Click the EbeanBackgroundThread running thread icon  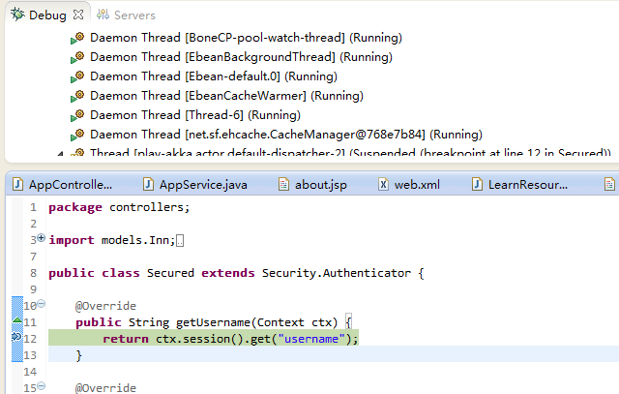[x=78, y=57]
